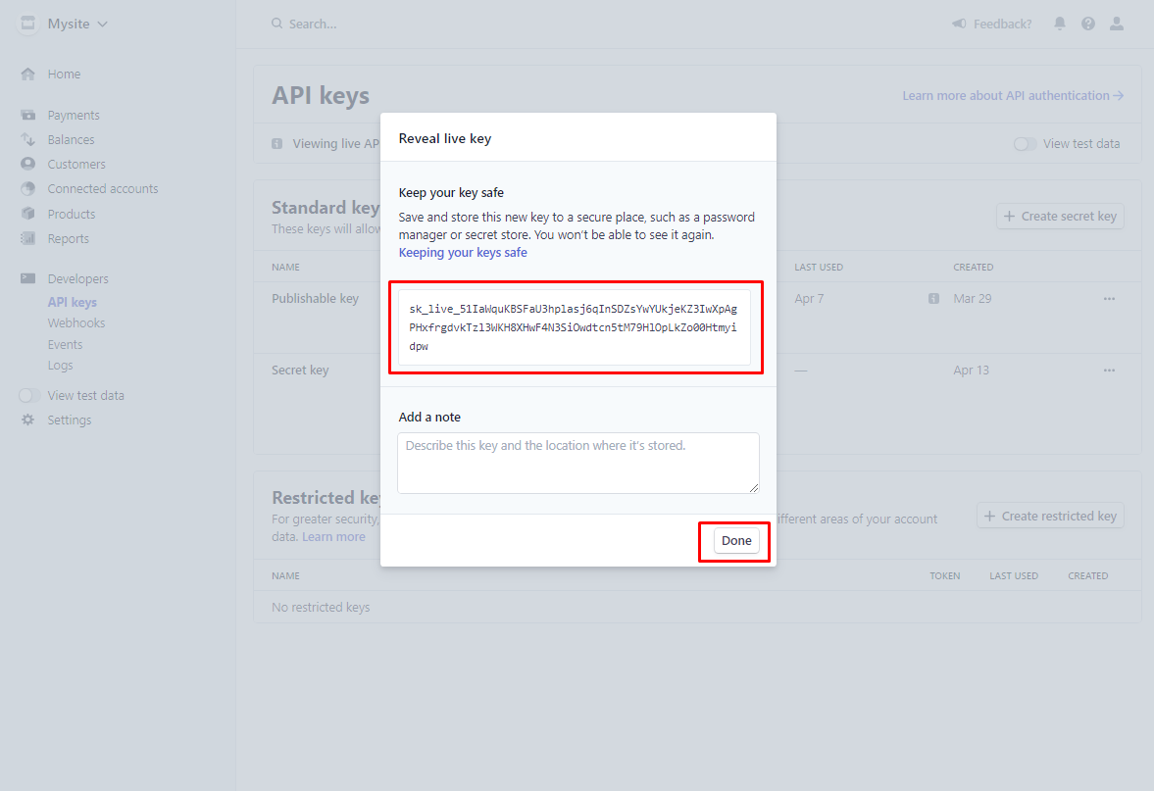This screenshot has width=1154, height=791.
Task: Open the notifications bell
Action: click(x=1060, y=24)
